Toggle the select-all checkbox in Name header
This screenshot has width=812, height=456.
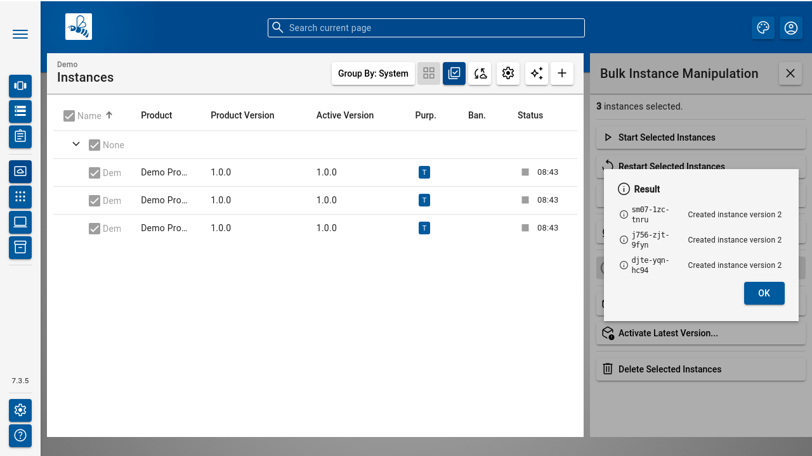(69, 116)
